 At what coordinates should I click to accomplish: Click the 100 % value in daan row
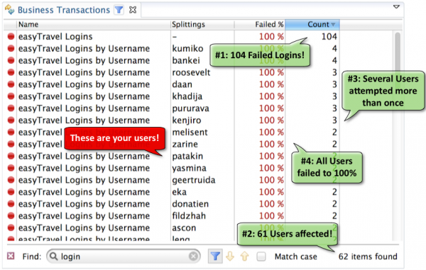(x=271, y=84)
